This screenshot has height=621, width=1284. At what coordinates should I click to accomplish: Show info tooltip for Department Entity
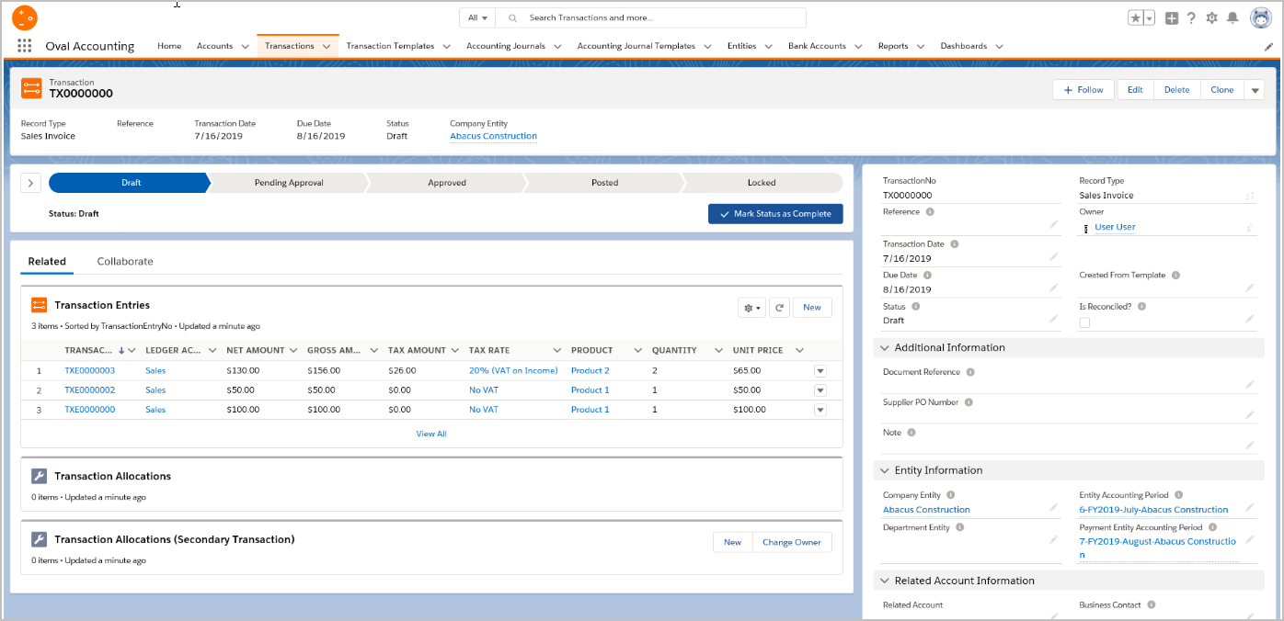pyautogui.click(x=959, y=527)
